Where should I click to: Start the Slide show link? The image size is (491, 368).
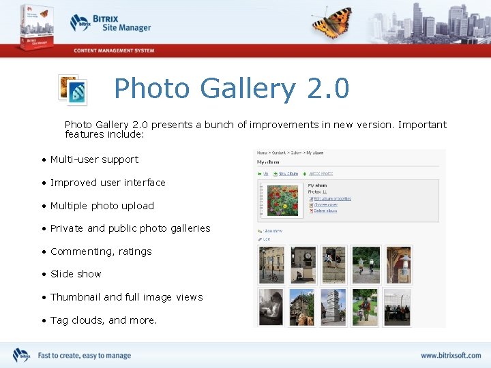(273, 231)
